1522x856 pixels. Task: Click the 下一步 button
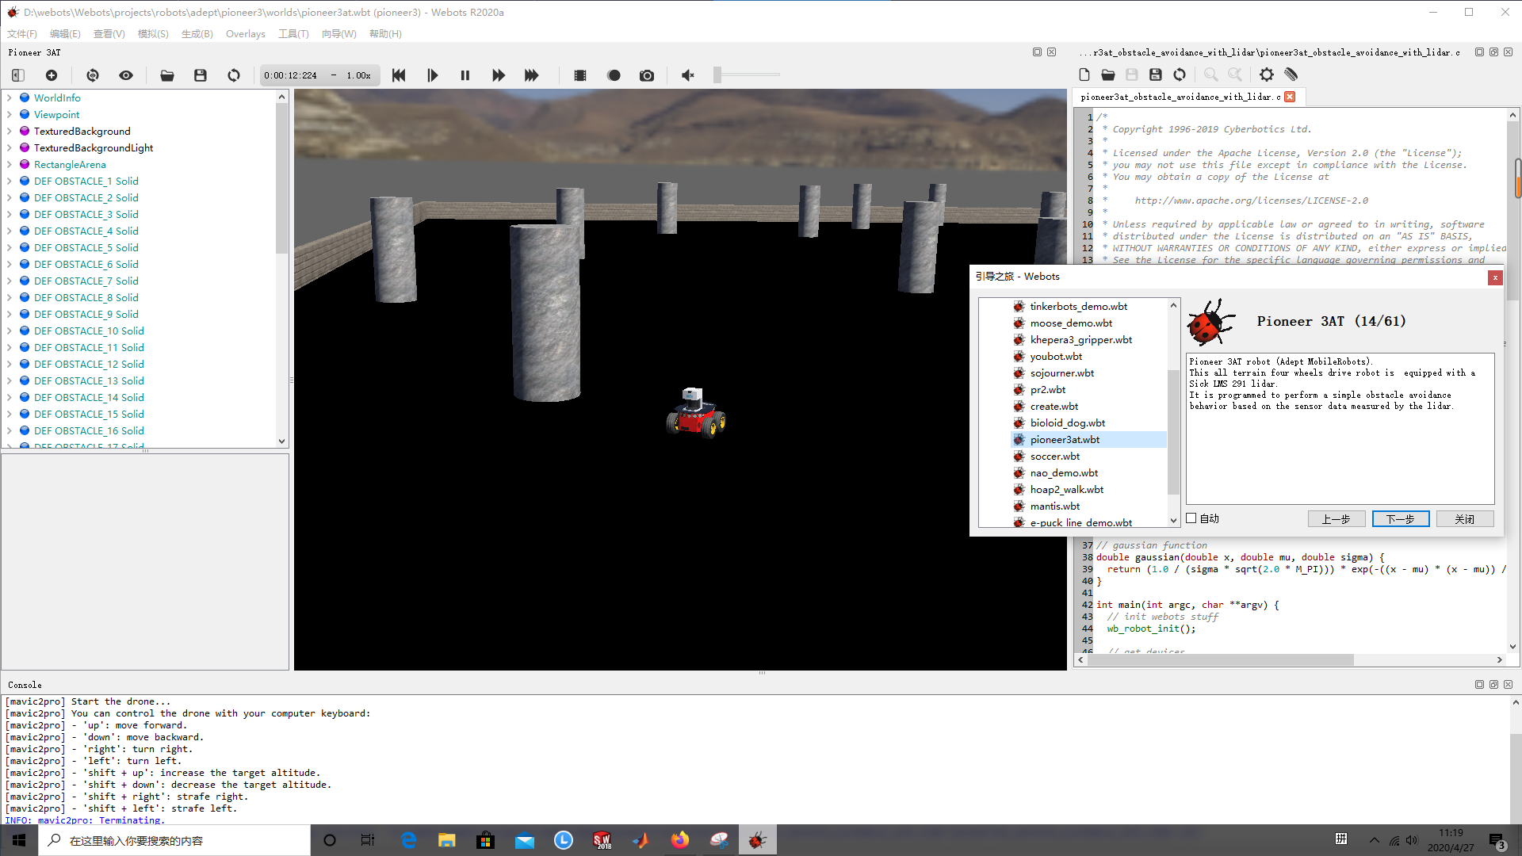(1400, 519)
